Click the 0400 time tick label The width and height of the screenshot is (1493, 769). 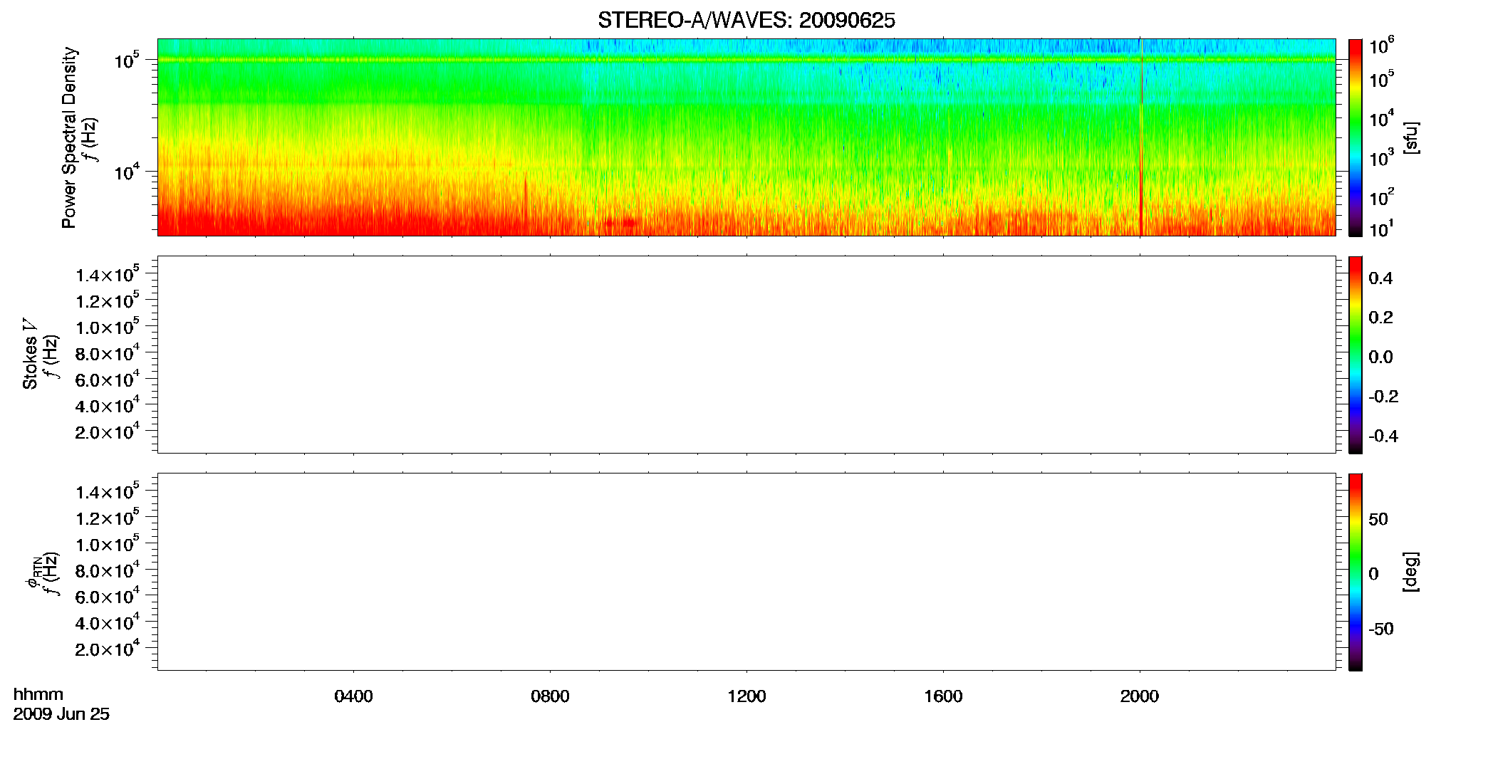click(x=353, y=696)
